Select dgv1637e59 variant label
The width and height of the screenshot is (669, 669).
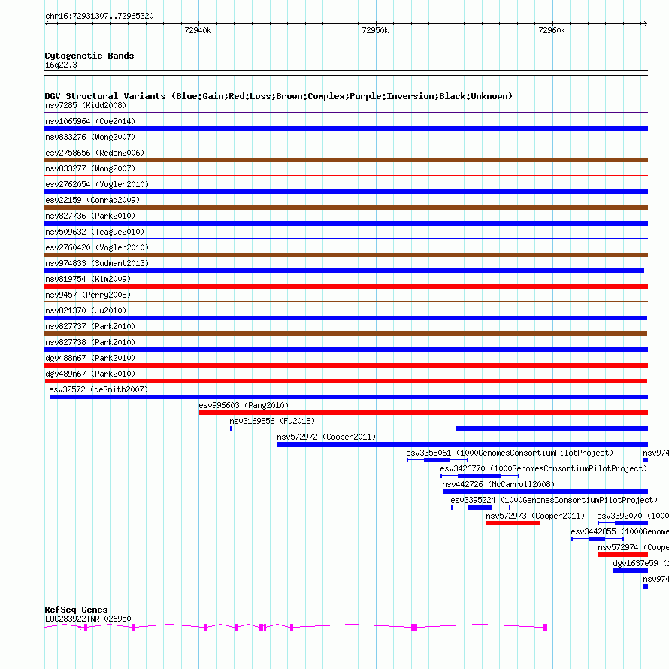[641, 563]
